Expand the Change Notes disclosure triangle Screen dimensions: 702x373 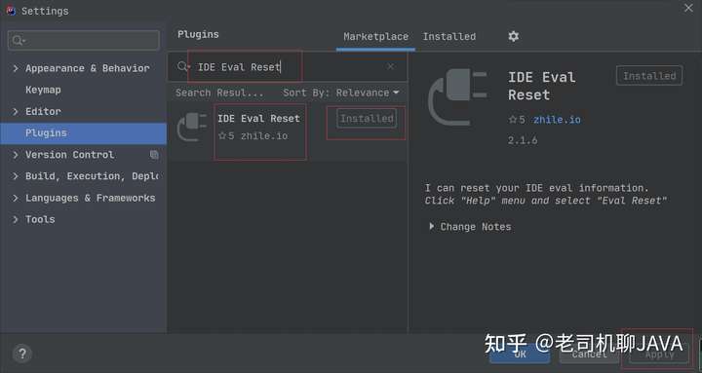tap(432, 226)
